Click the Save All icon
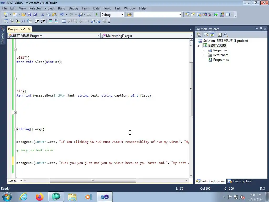The height and width of the screenshot is (202, 269). coord(35,15)
